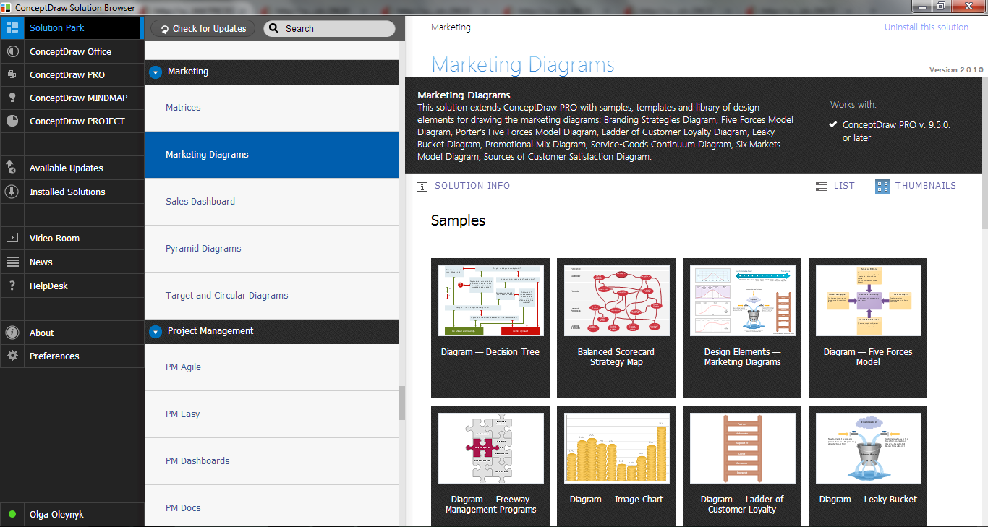988x527 pixels.
Task: Click into the Search field
Action: click(329, 29)
